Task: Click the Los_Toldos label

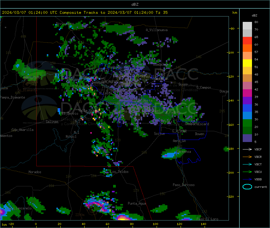Action: click(119, 172)
